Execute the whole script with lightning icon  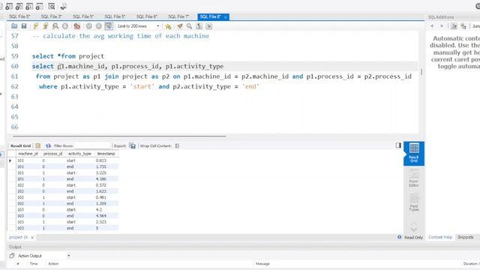click(x=36, y=26)
